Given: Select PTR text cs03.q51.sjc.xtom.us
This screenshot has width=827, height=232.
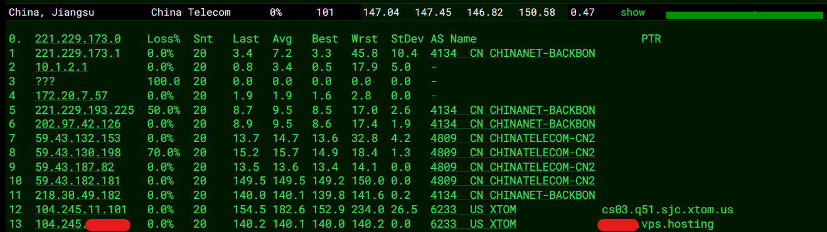Looking at the screenshot, I should (x=667, y=209).
